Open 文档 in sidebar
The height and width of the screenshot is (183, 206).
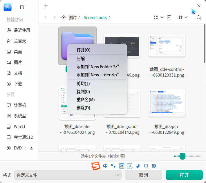pos(19,73)
